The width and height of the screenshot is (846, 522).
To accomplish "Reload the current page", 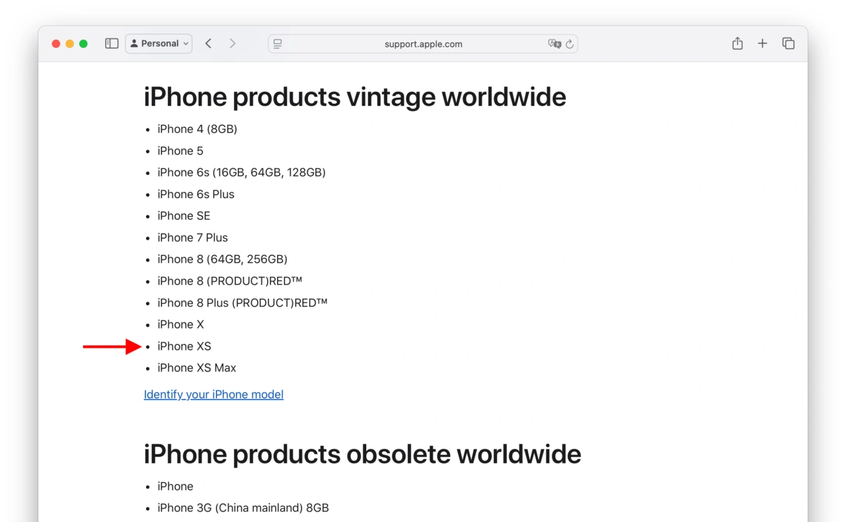I will click(x=569, y=44).
